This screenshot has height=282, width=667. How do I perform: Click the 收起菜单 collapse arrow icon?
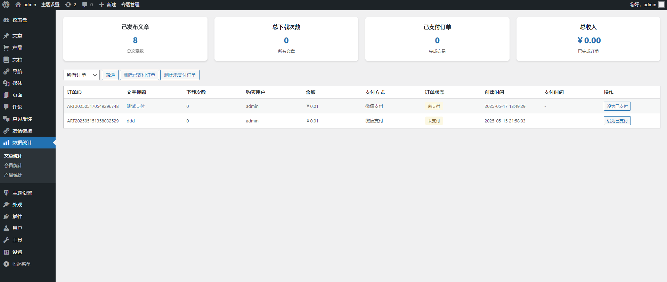pyautogui.click(x=6, y=264)
